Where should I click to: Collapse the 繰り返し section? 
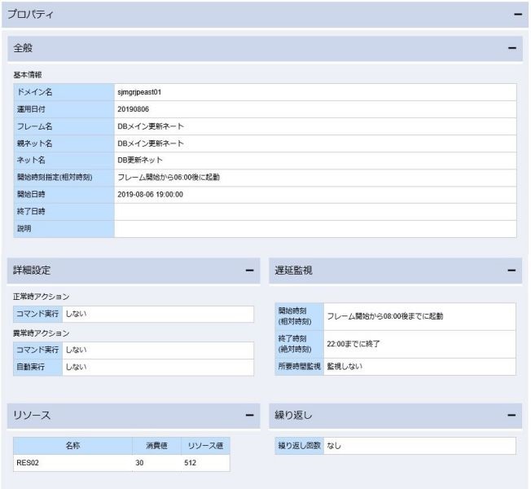click(x=511, y=415)
